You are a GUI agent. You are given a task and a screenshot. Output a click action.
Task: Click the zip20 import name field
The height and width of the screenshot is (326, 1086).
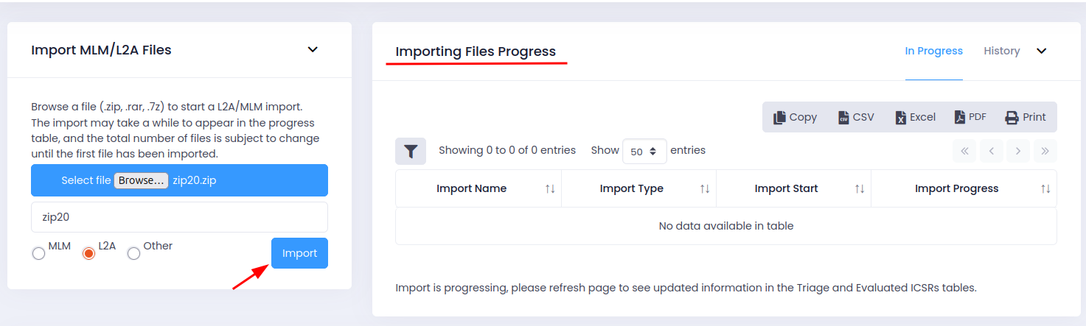point(179,217)
